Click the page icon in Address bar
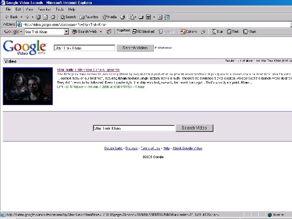The image size is (292, 219). [x=19, y=24]
